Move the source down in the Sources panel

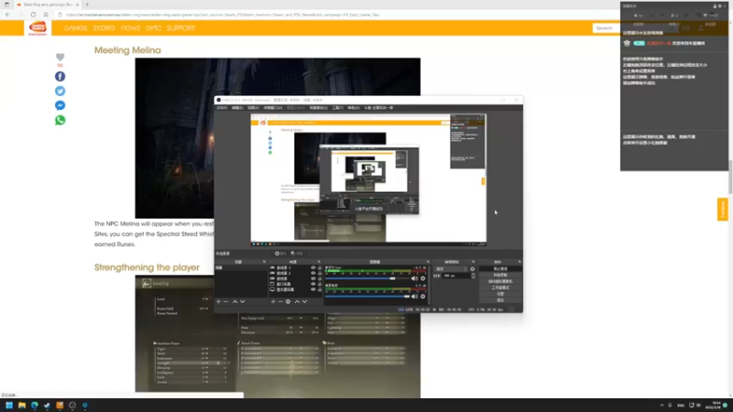[x=305, y=302]
